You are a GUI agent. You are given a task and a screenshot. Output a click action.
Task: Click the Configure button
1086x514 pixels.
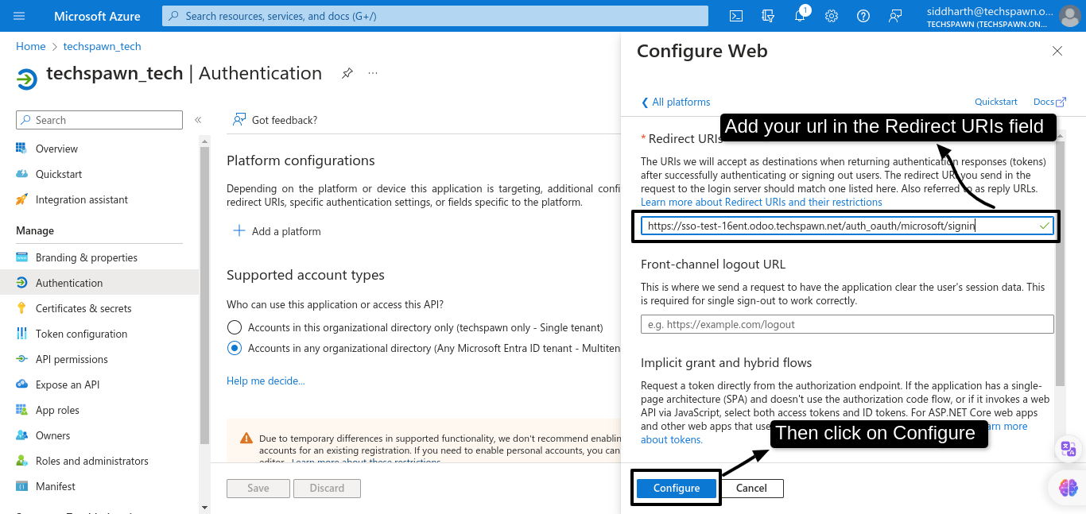pos(677,488)
